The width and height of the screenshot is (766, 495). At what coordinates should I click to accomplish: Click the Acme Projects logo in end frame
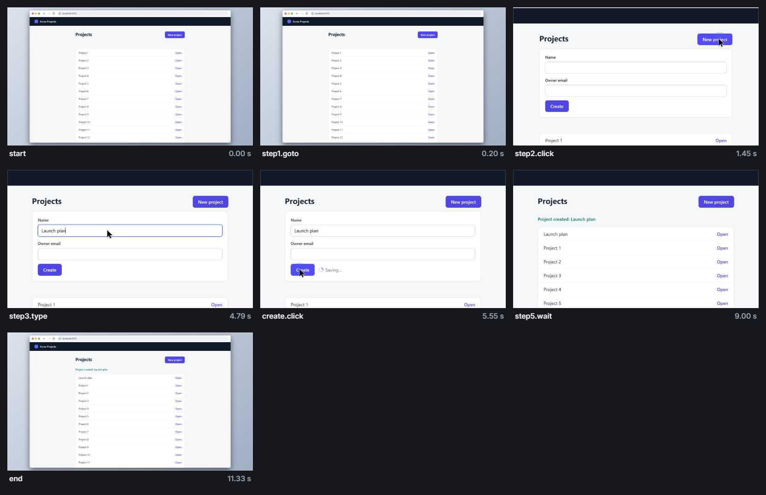(36, 347)
